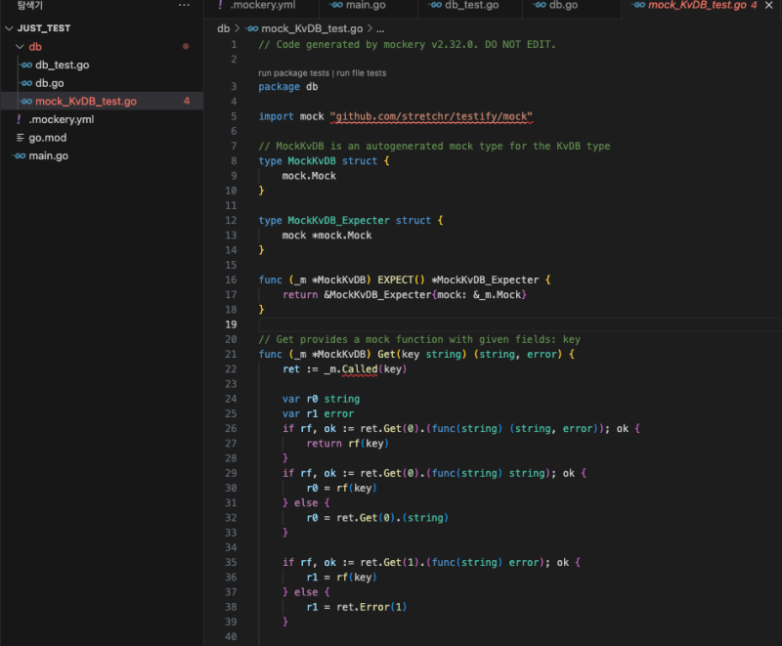Click the red modified dot on the db folder
This screenshot has height=646, width=782.
(186, 47)
